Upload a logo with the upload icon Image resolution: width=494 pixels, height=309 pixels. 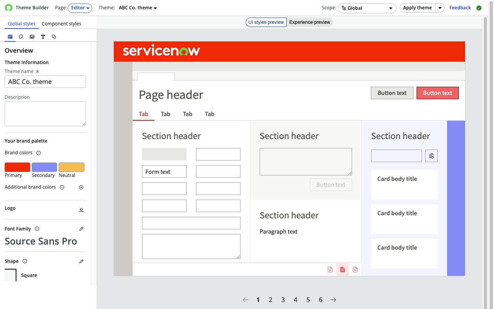pos(81,210)
